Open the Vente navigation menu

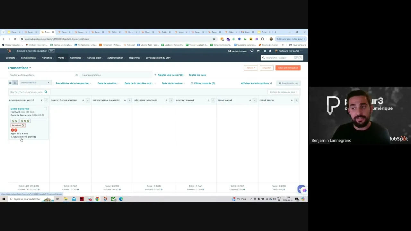pos(62,58)
